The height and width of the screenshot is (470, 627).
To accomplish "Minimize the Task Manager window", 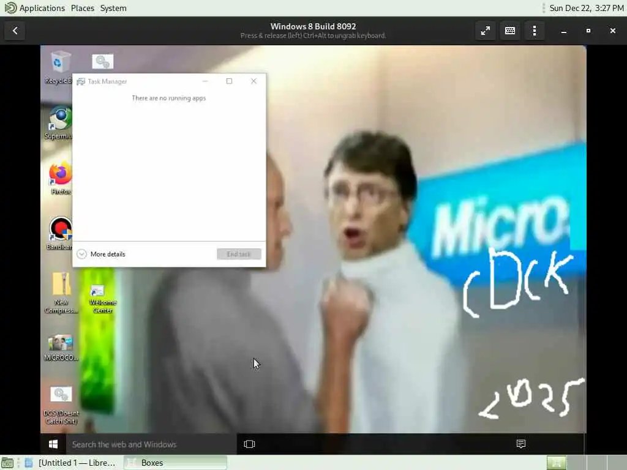I will (x=205, y=81).
